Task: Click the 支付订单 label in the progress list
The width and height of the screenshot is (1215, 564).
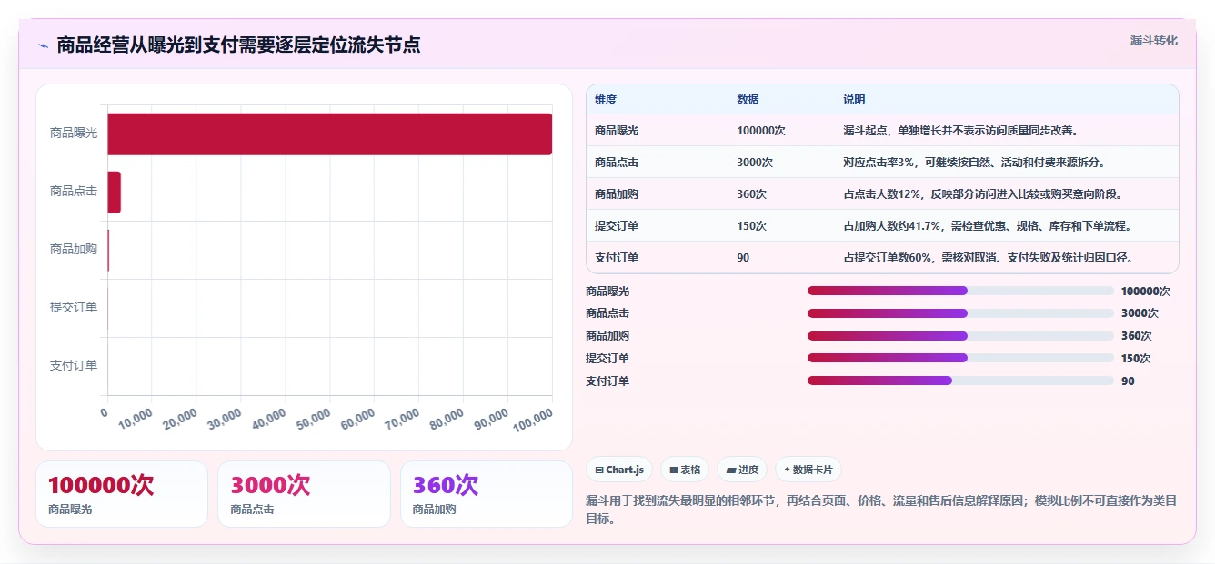Action: 607,381
